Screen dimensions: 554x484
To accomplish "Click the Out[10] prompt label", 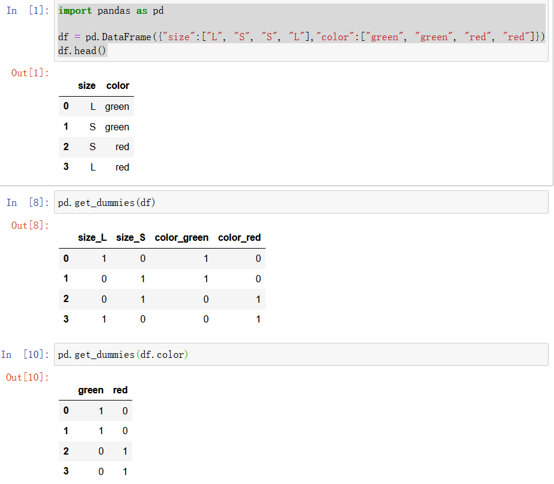I will [x=27, y=377].
